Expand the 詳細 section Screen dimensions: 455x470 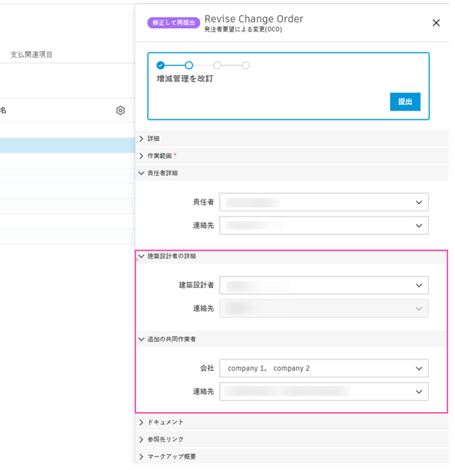tap(292, 138)
